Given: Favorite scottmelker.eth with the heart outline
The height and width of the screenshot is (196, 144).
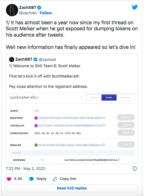Looking at the screenshot, I should click(x=81, y=98).
